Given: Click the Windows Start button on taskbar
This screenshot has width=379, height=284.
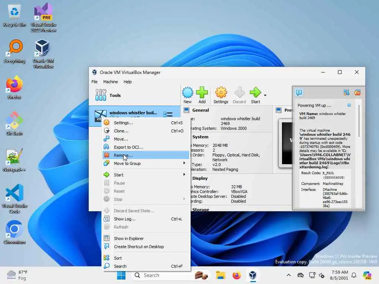Looking at the screenshot, I should [121, 275].
